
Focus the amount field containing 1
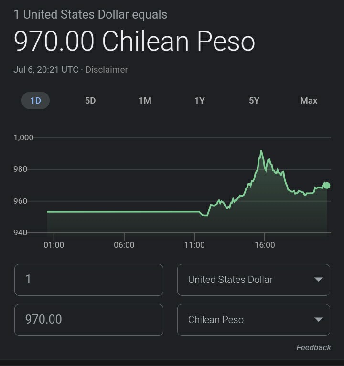tap(89, 280)
